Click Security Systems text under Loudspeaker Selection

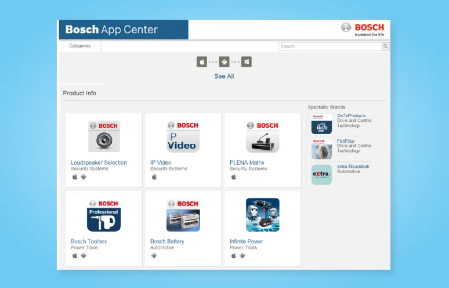pyautogui.click(x=90, y=169)
